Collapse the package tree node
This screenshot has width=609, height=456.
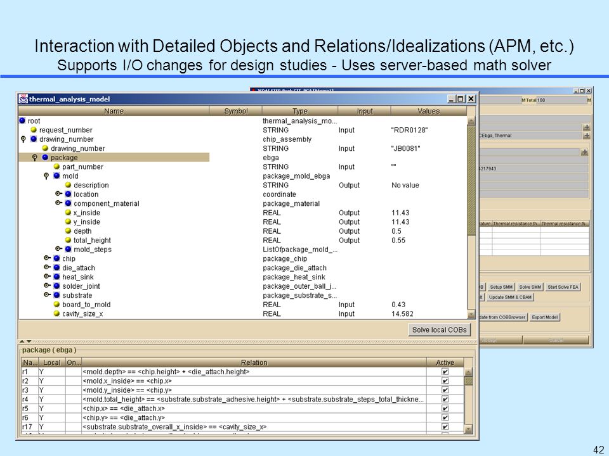(35, 158)
